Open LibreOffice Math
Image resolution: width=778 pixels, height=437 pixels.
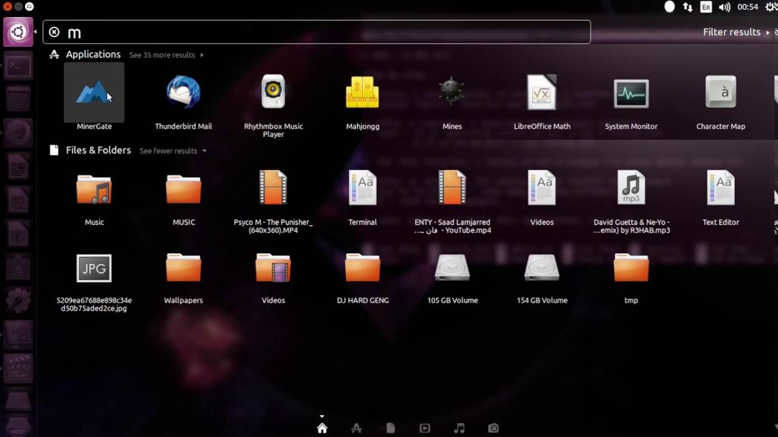click(x=542, y=93)
